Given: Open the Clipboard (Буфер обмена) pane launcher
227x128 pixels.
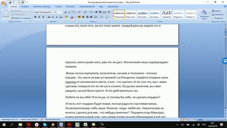Looking at the screenshot, I should pos(31,21).
